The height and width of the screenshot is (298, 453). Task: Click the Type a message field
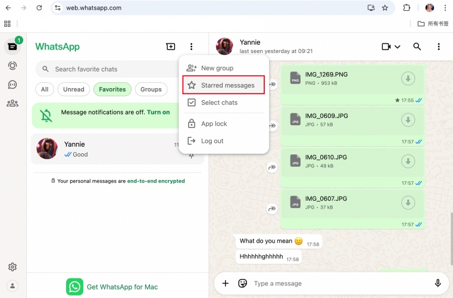pos(333,284)
